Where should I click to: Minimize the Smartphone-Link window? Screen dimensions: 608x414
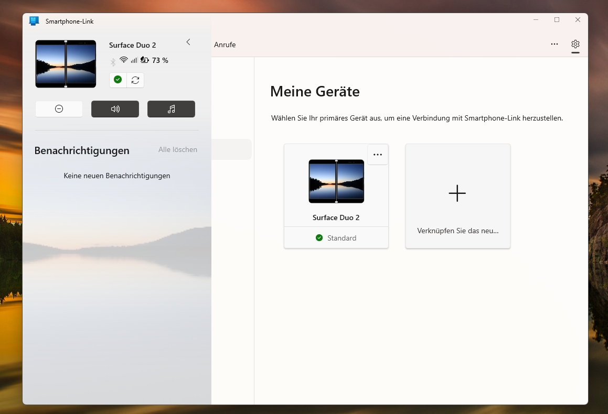point(536,20)
